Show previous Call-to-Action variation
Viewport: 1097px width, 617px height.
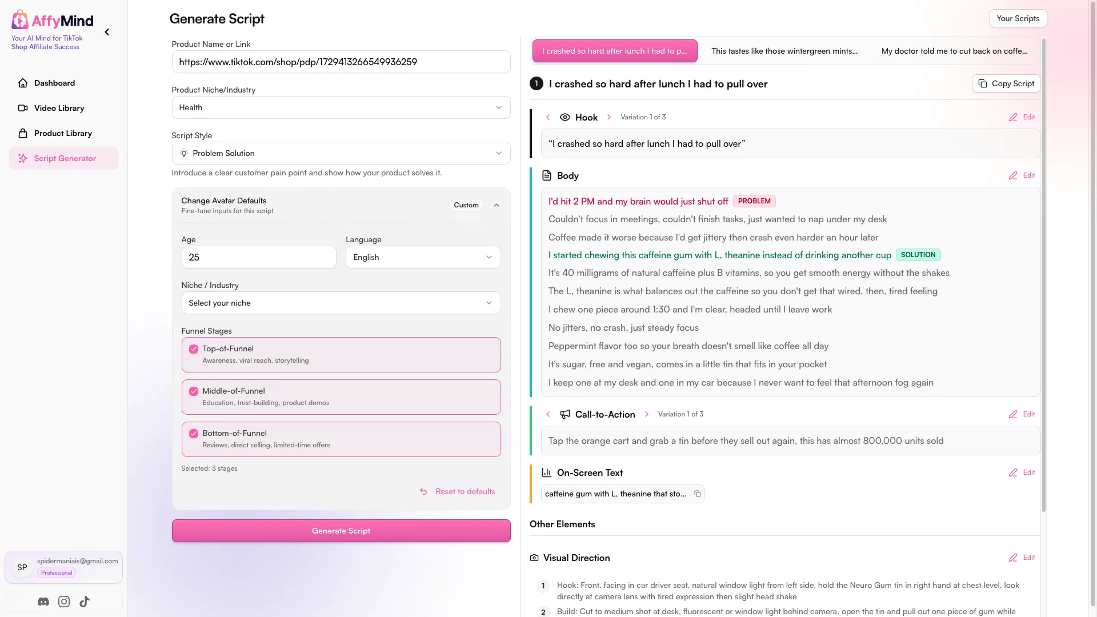(548, 414)
